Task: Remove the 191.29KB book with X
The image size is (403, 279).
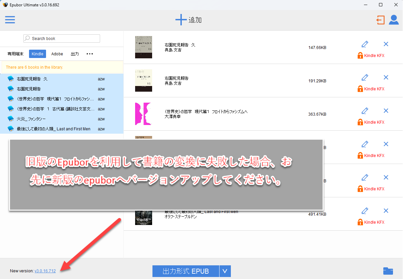Action: [x=386, y=77]
